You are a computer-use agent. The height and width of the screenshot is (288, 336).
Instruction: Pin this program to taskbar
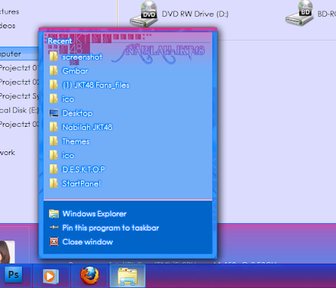pos(128,228)
